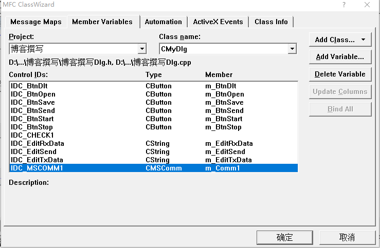Select the IDC_BtnOpen row
This screenshot has width=380, height=248.
click(153, 94)
